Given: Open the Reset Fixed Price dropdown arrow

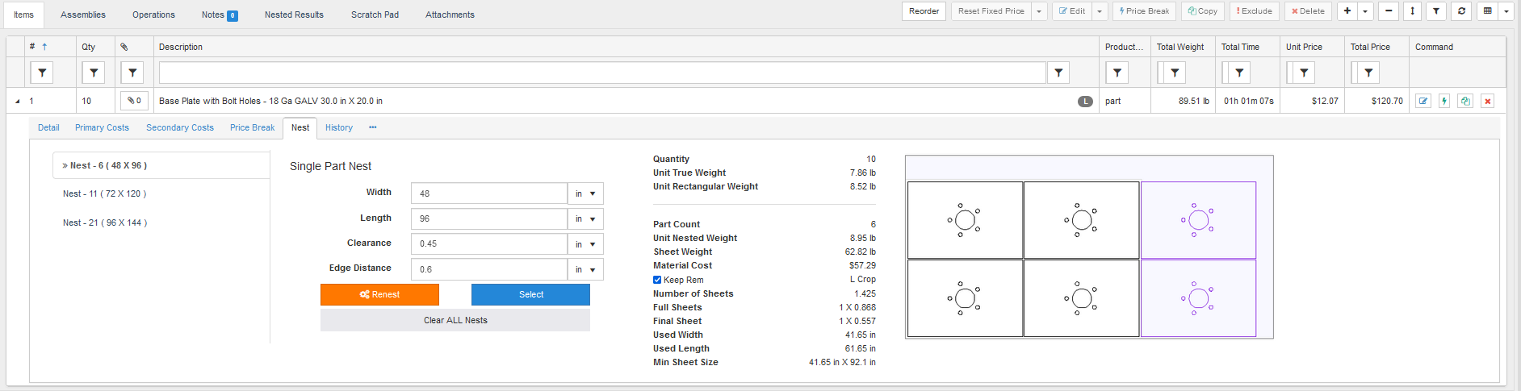Looking at the screenshot, I should pos(1039,11).
